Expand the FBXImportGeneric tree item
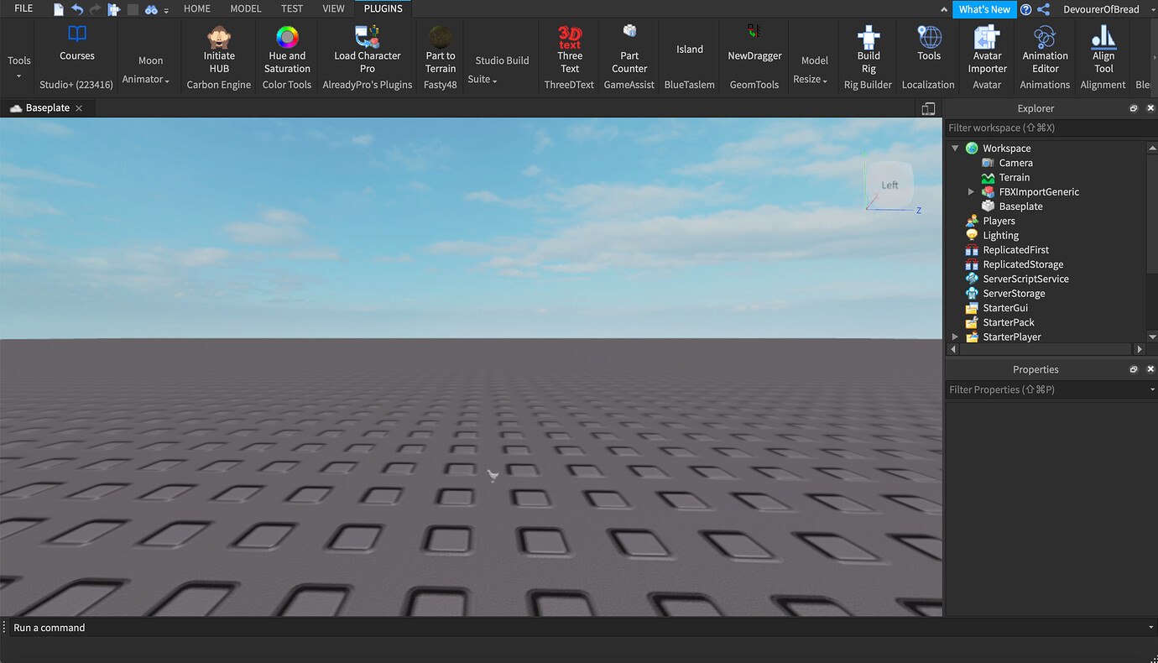 click(x=971, y=191)
